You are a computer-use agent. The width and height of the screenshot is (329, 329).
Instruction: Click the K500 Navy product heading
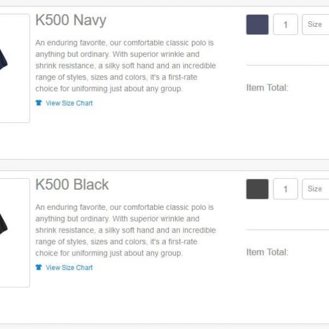pyautogui.click(x=71, y=20)
